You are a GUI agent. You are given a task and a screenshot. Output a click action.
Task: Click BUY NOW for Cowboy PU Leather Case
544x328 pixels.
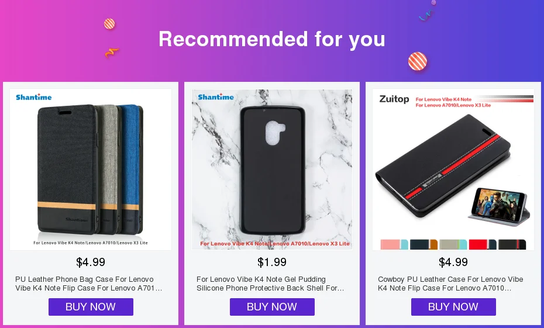tap(453, 307)
